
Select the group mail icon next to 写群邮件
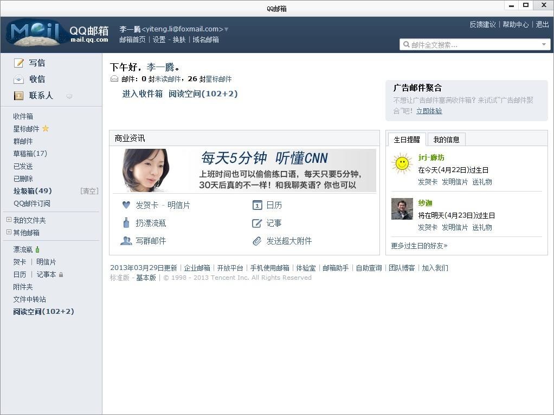(x=126, y=241)
